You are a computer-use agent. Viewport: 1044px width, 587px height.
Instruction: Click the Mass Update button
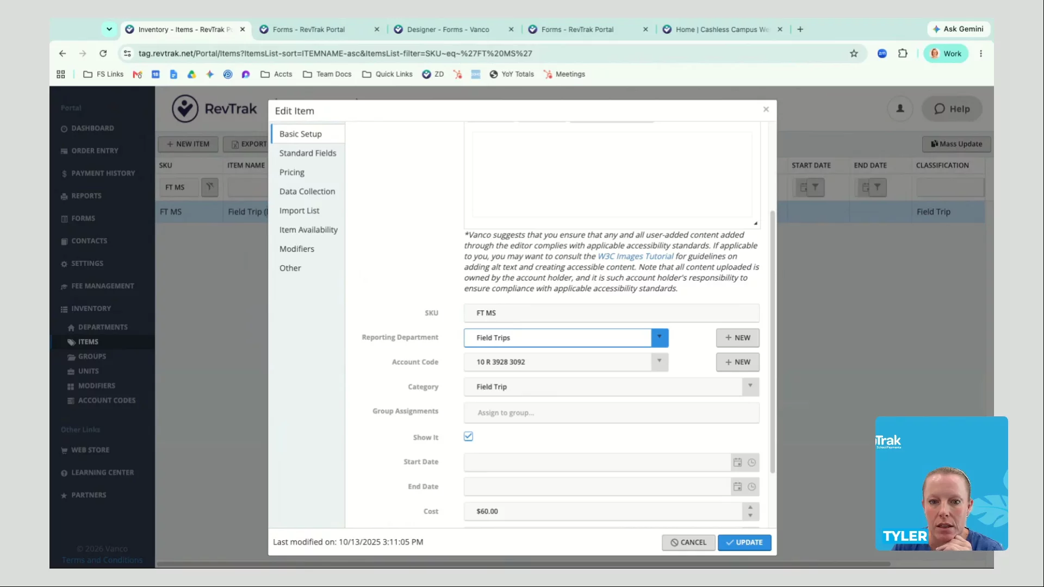click(956, 144)
